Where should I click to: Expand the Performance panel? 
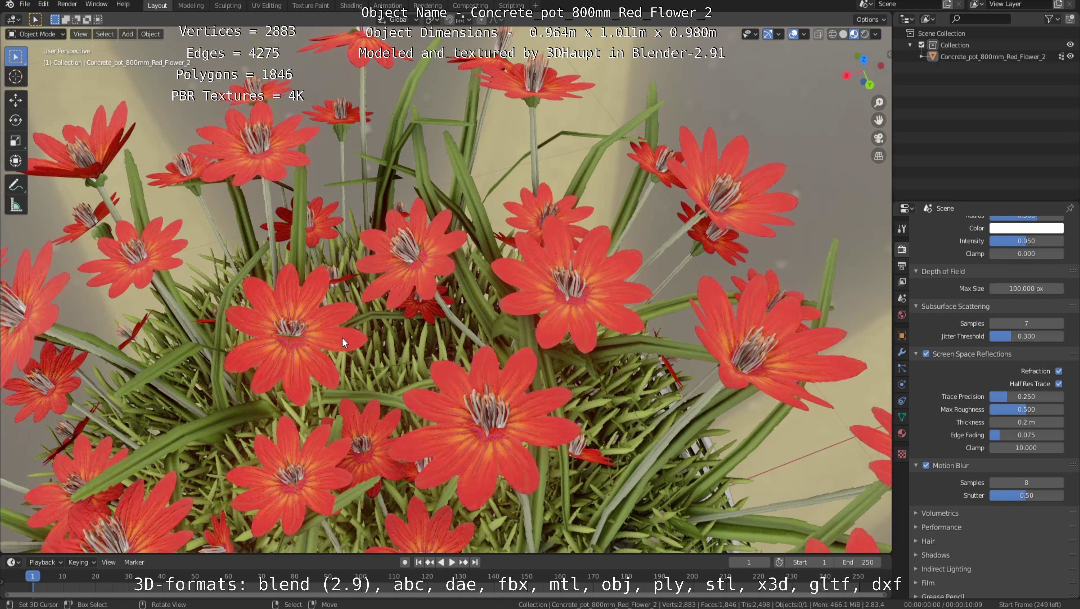point(916,527)
